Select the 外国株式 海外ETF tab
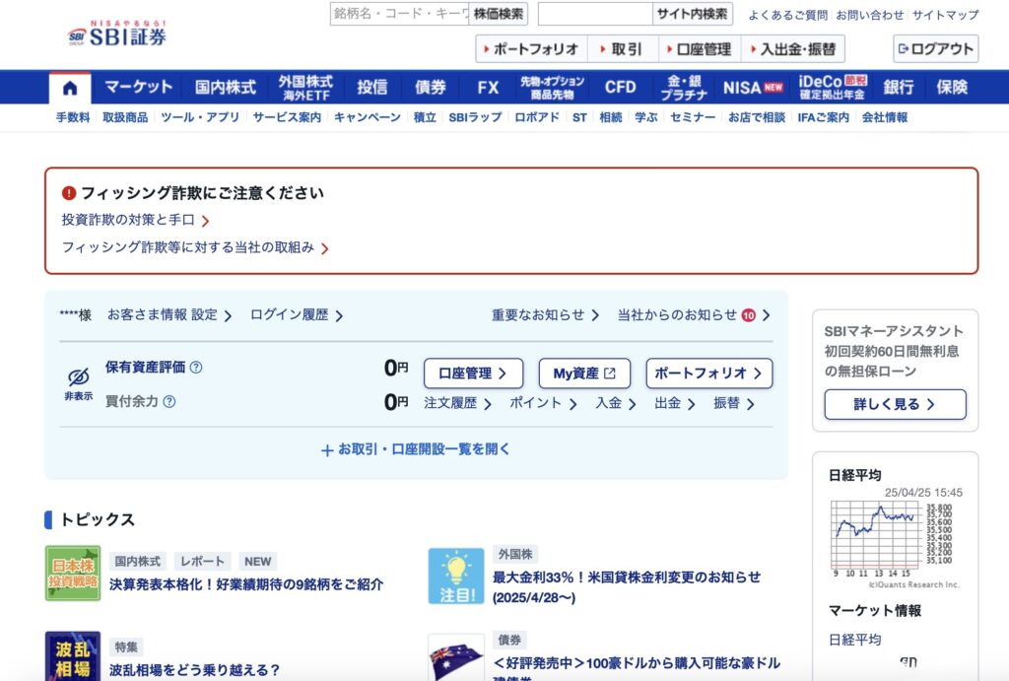1009x681 pixels. pyautogui.click(x=305, y=88)
